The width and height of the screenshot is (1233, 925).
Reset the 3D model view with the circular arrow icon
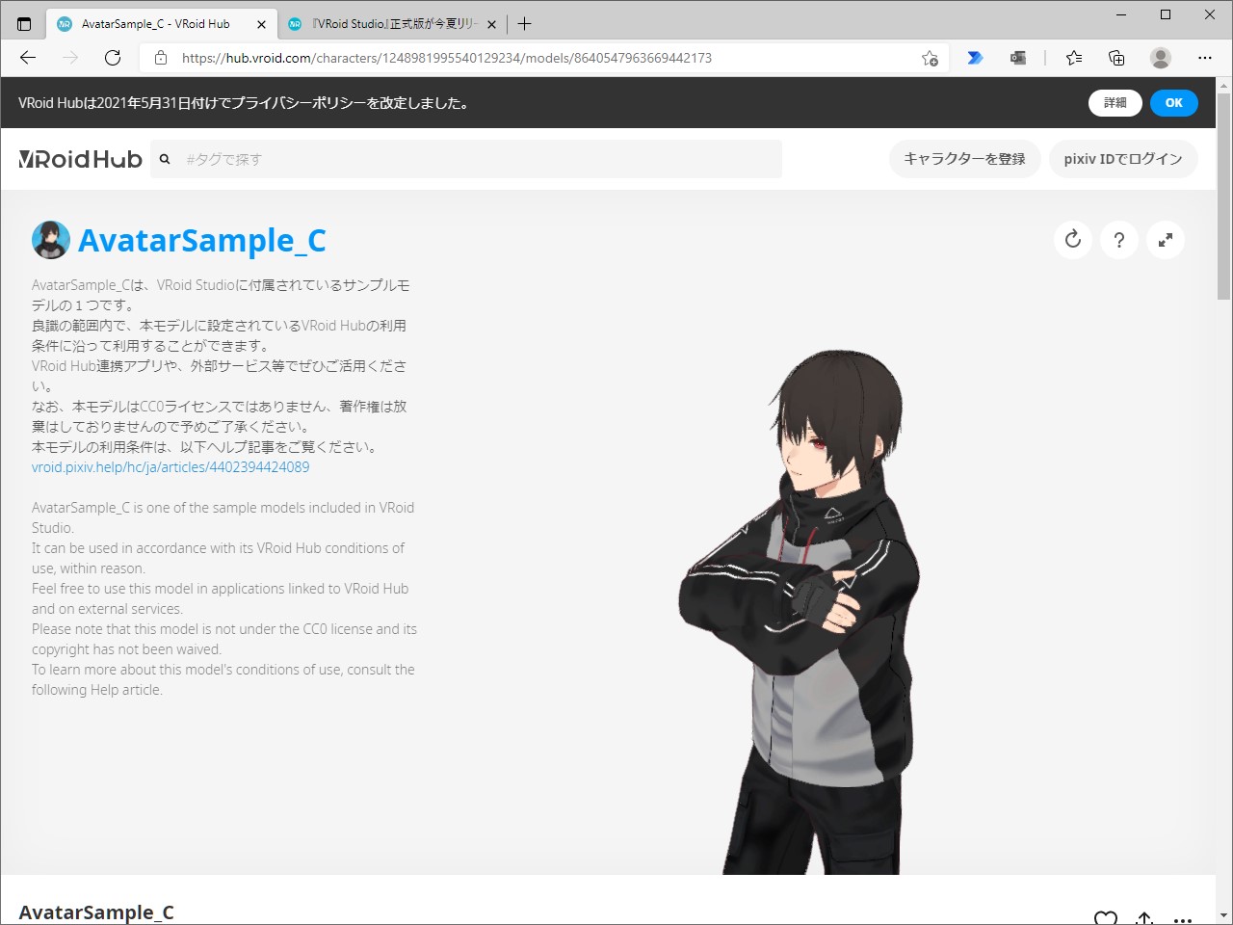pyautogui.click(x=1073, y=240)
